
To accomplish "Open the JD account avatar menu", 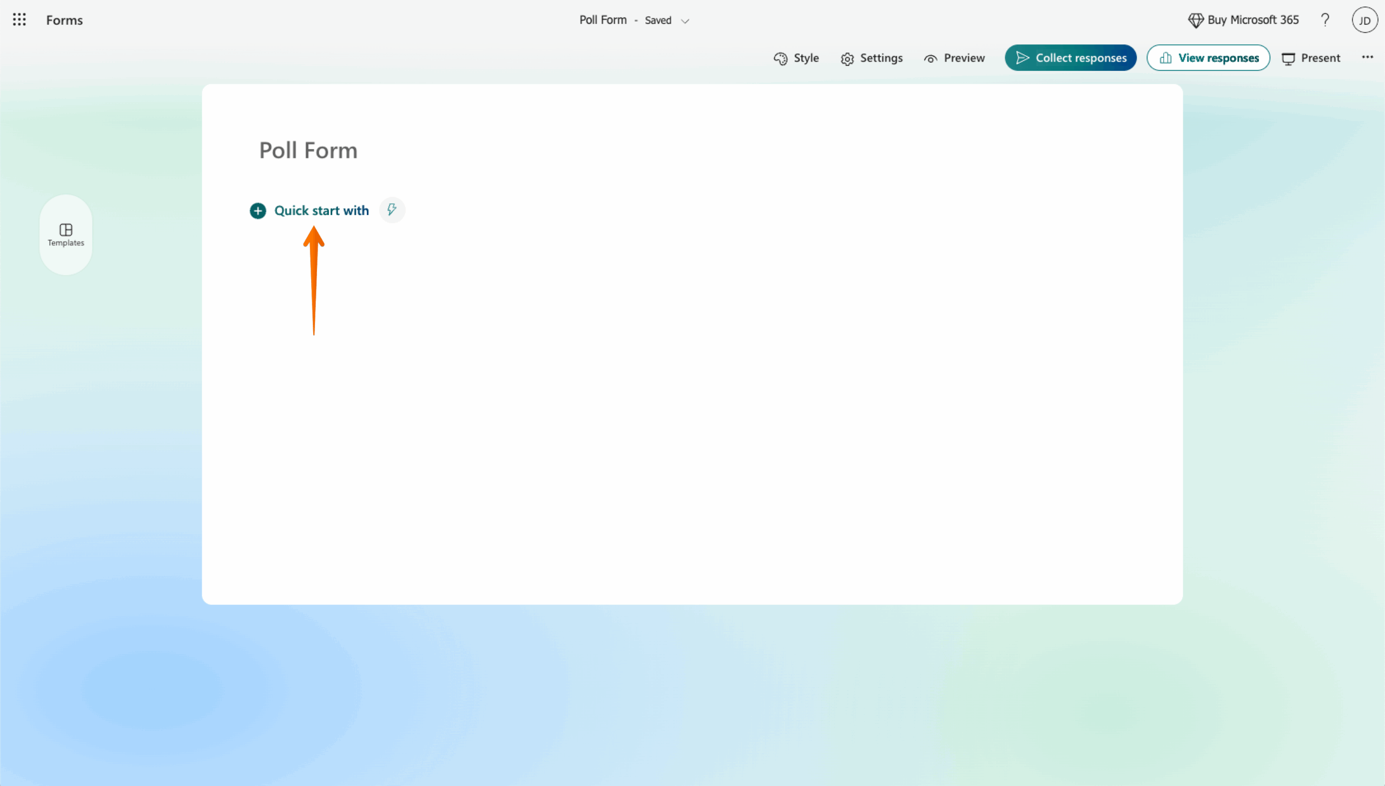I will coord(1364,20).
